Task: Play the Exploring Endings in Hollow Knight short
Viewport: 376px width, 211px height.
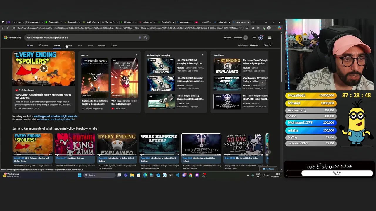Action: point(95,78)
